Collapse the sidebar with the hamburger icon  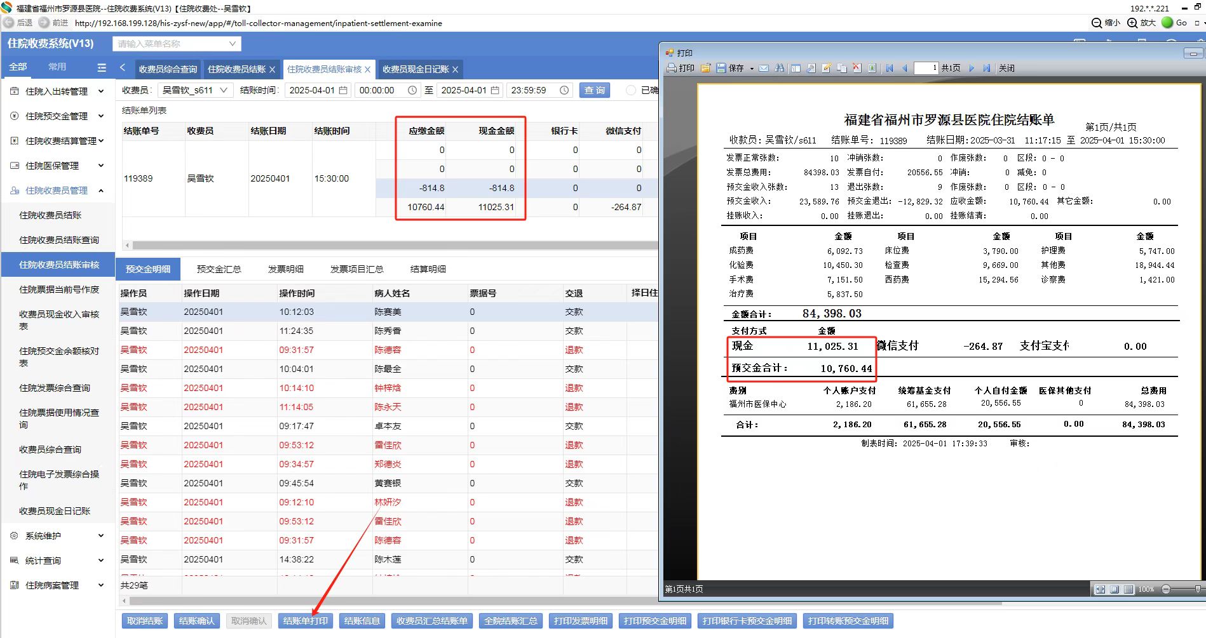(102, 67)
